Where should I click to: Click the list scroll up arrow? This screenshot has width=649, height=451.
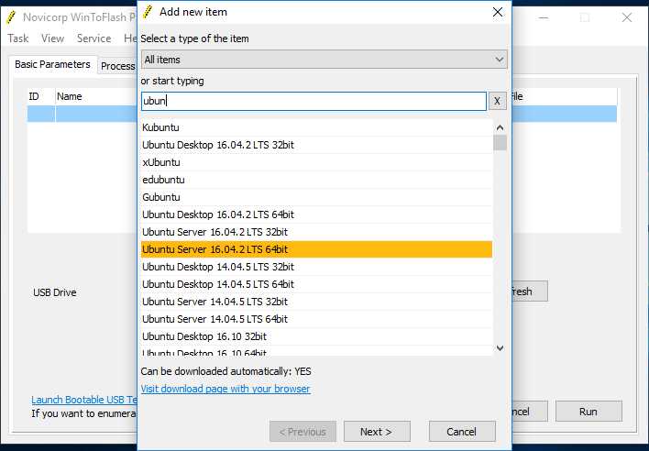[x=500, y=127]
